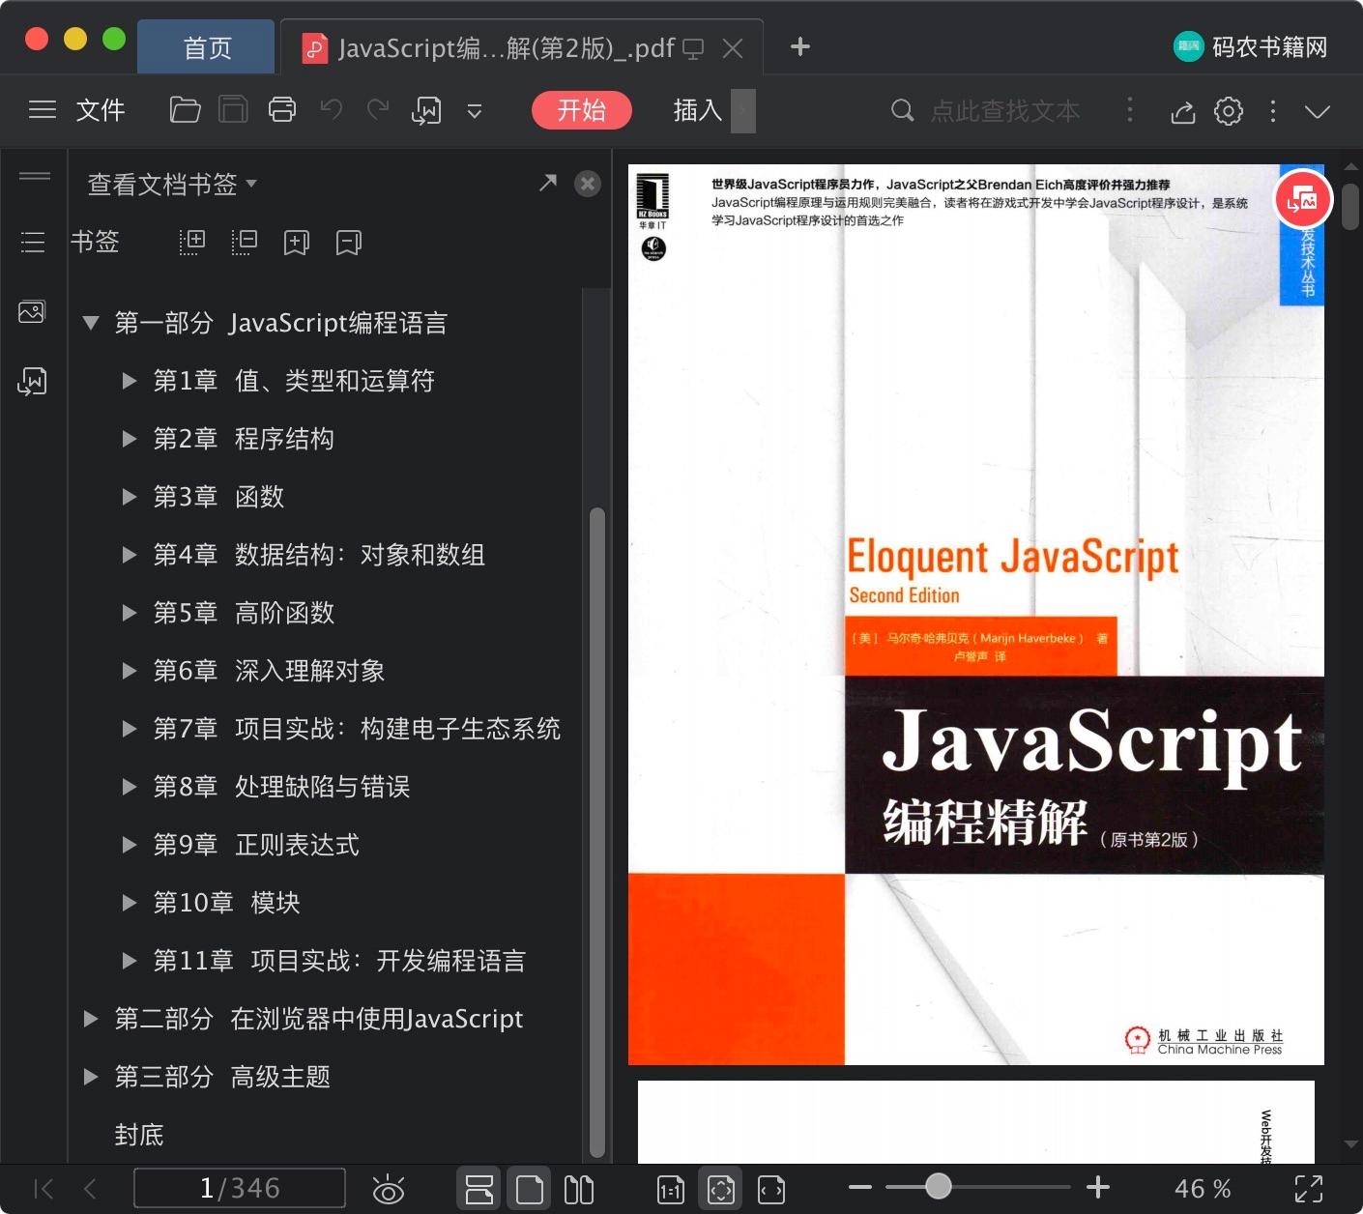Viewport: 1363px width, 1214px height.
Task: Open bookmark 第10章 模块
Action: [x=227, y=903]
